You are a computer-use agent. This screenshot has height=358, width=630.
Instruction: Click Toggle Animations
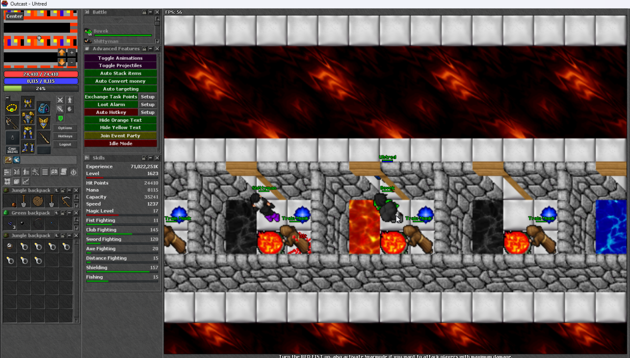(x=120, y=58)
